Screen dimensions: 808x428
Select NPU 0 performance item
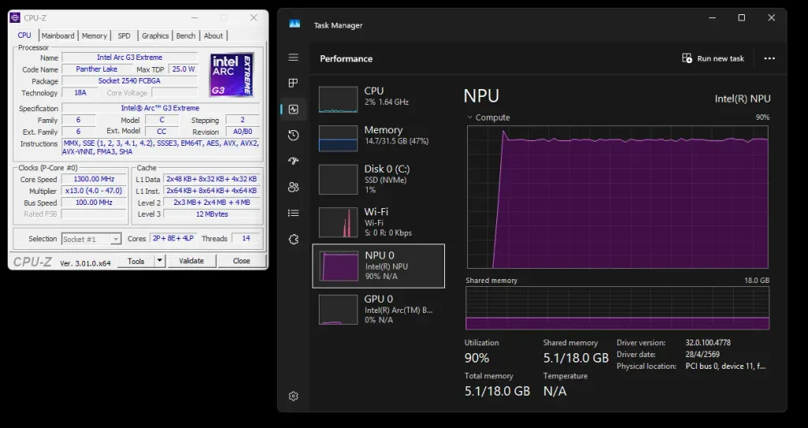378,266
